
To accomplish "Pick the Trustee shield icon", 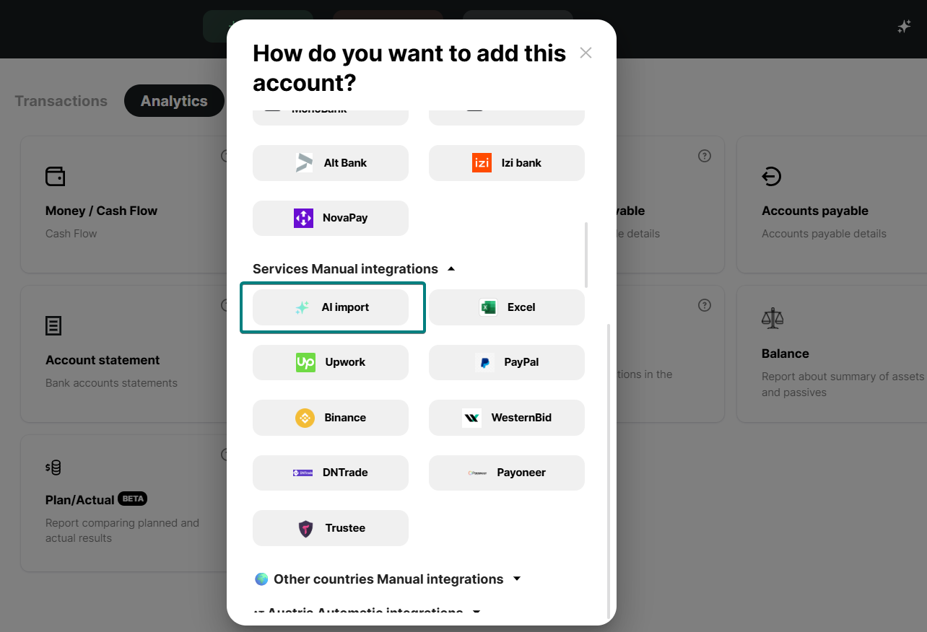I will [306, 528].
